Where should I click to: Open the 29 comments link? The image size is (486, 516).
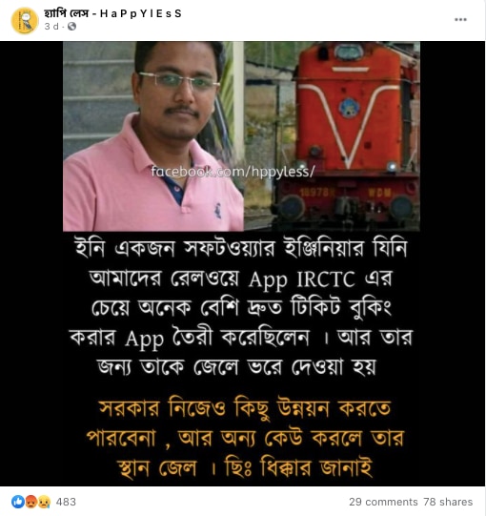pyautogui.click(x=383, y=502)
